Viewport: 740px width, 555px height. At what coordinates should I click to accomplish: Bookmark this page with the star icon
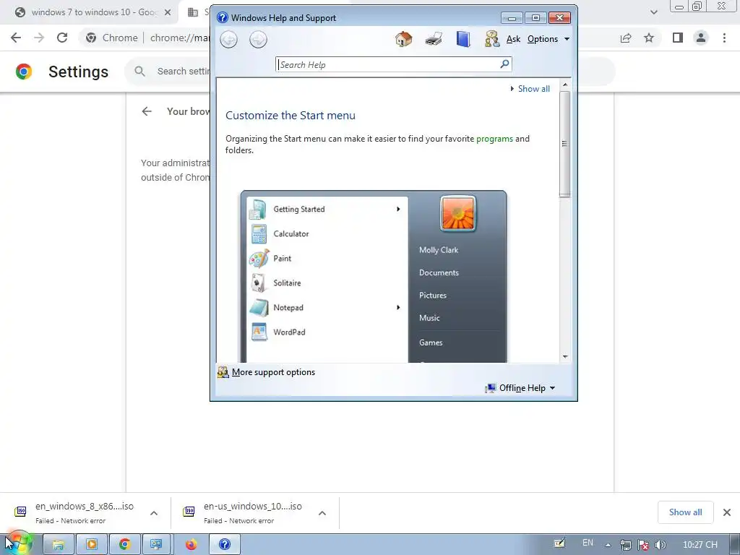tap(649, 38)
